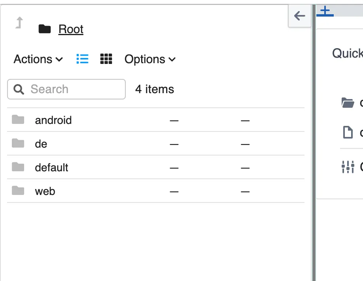
Task: Open the Actions dropdown menu
Action: (x=38, y=59)
